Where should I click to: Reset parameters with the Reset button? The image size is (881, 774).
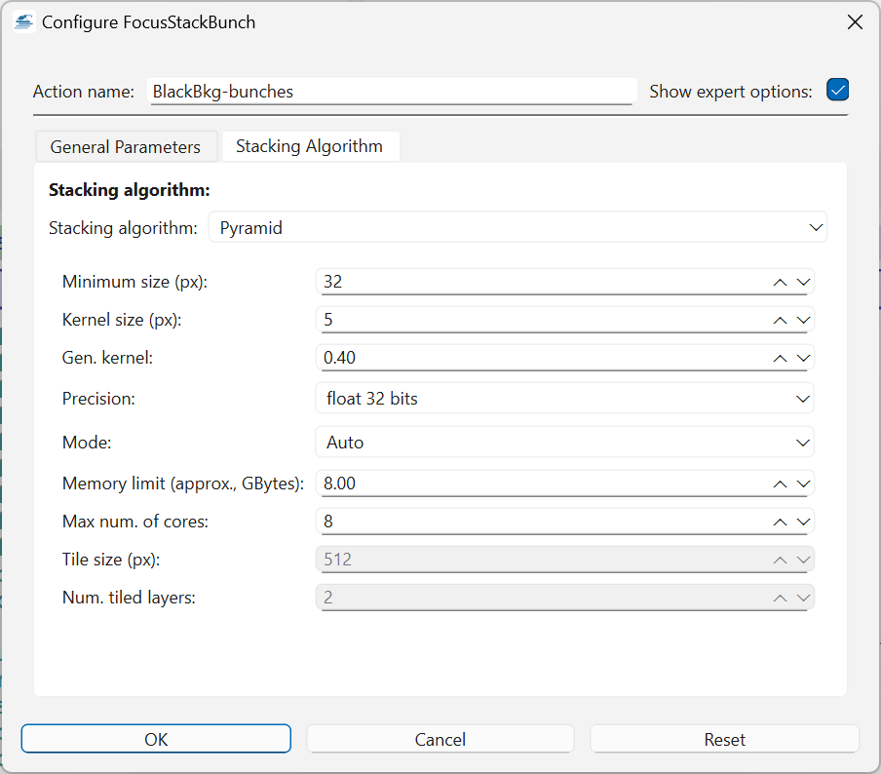[x=724, y=739]
